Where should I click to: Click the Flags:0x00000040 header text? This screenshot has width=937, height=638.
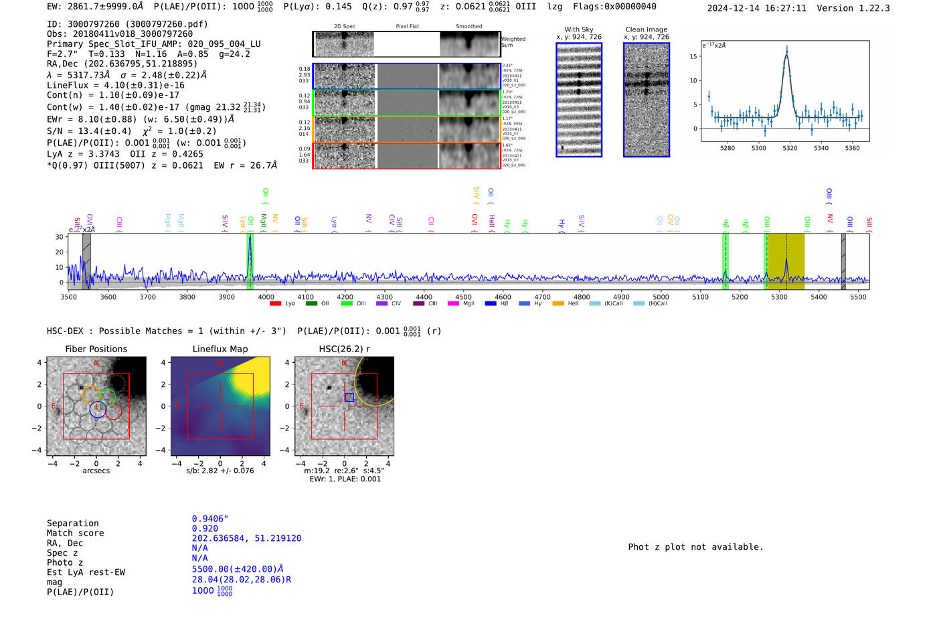tap(614, 6)
